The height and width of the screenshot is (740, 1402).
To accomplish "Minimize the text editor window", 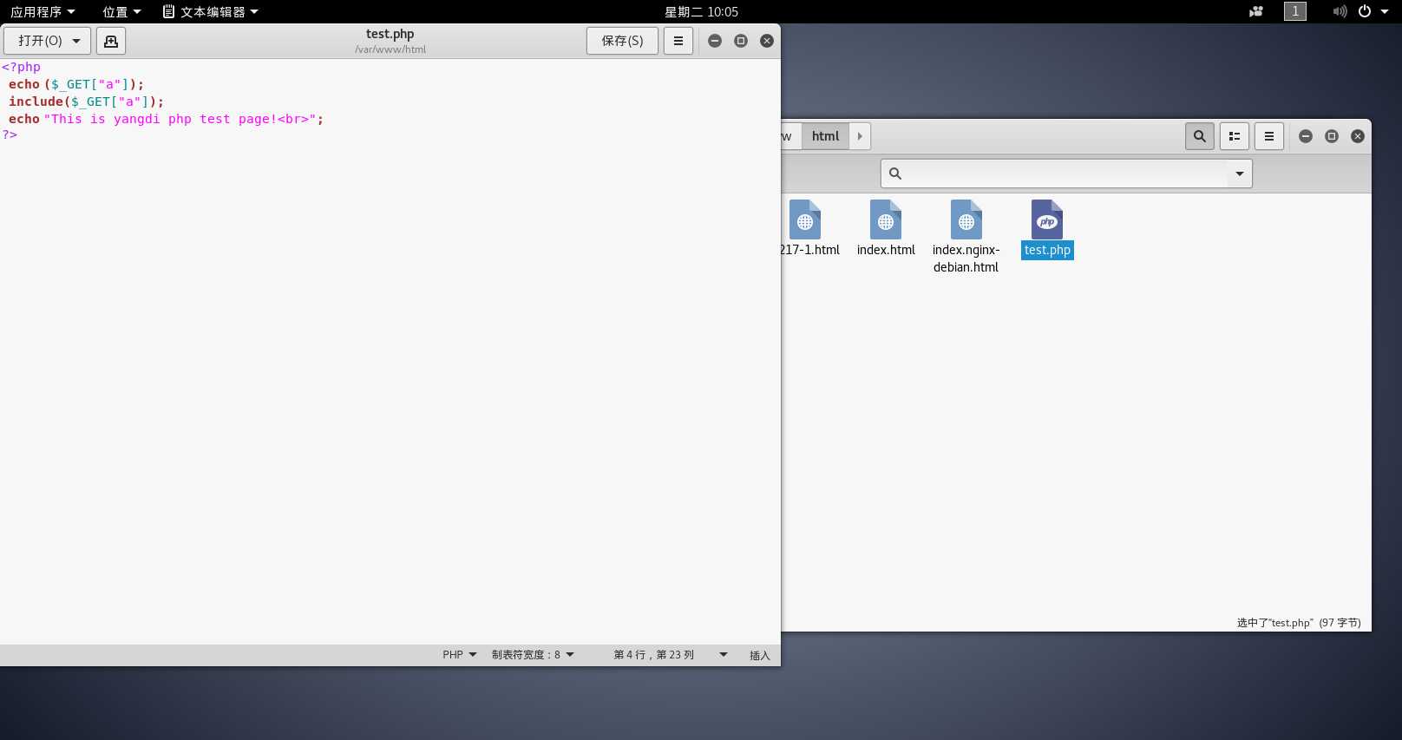I will [715, 41].
